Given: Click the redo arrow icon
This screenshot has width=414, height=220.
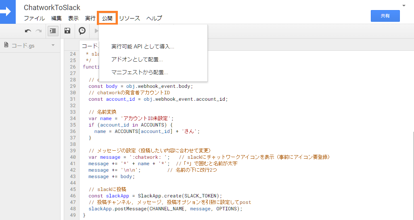Looking at the screenshot, I should pyautogui.click(x=39, y=31).
